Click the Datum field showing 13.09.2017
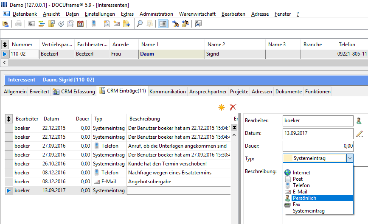The image size is (368, 224). pyautogui.click(x=318, y=133)
